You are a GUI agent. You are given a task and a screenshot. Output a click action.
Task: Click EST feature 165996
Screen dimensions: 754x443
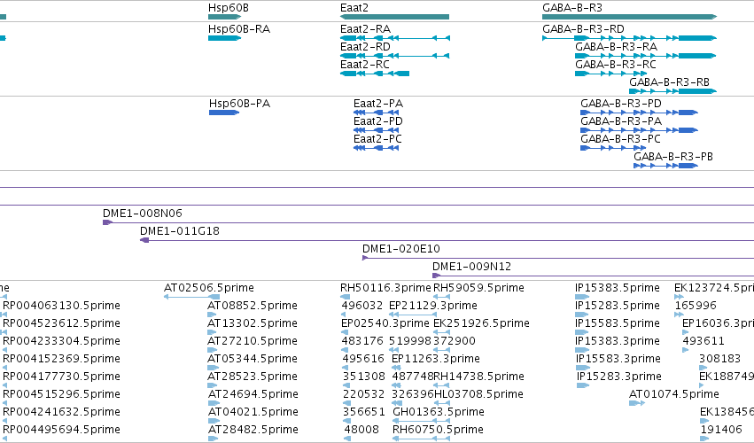[696, 306]
